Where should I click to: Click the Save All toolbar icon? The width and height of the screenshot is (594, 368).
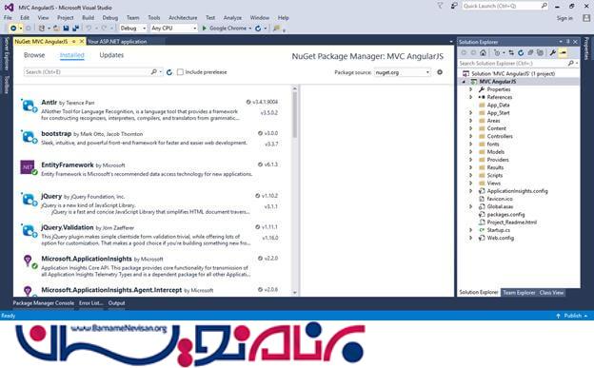pyautogui.click(x=75, y=28)
